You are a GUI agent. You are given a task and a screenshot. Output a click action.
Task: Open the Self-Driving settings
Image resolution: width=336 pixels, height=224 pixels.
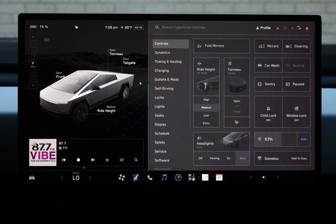[x=164, y=89]
